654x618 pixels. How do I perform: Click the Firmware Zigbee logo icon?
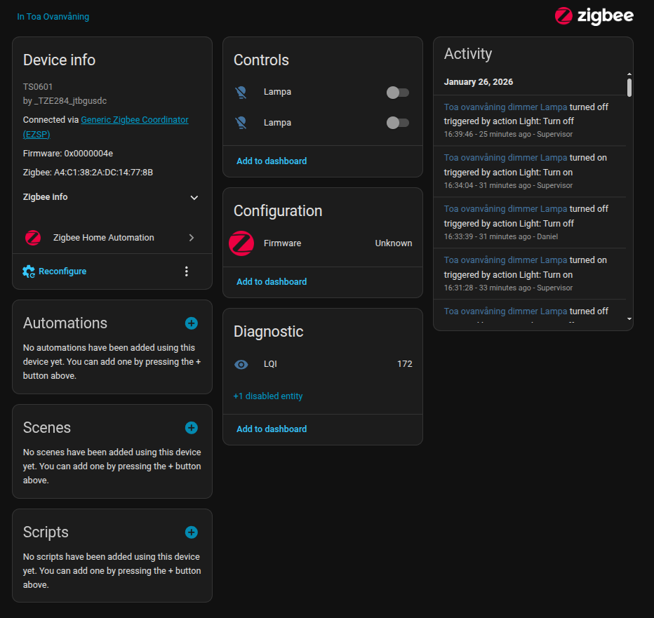coord(241,243)
